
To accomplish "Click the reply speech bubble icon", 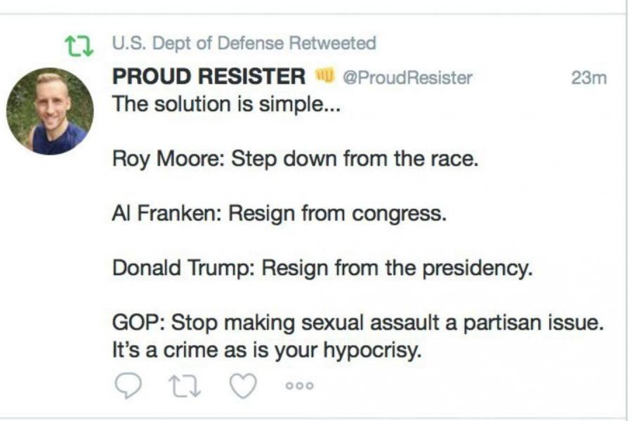I will [126, 385].
